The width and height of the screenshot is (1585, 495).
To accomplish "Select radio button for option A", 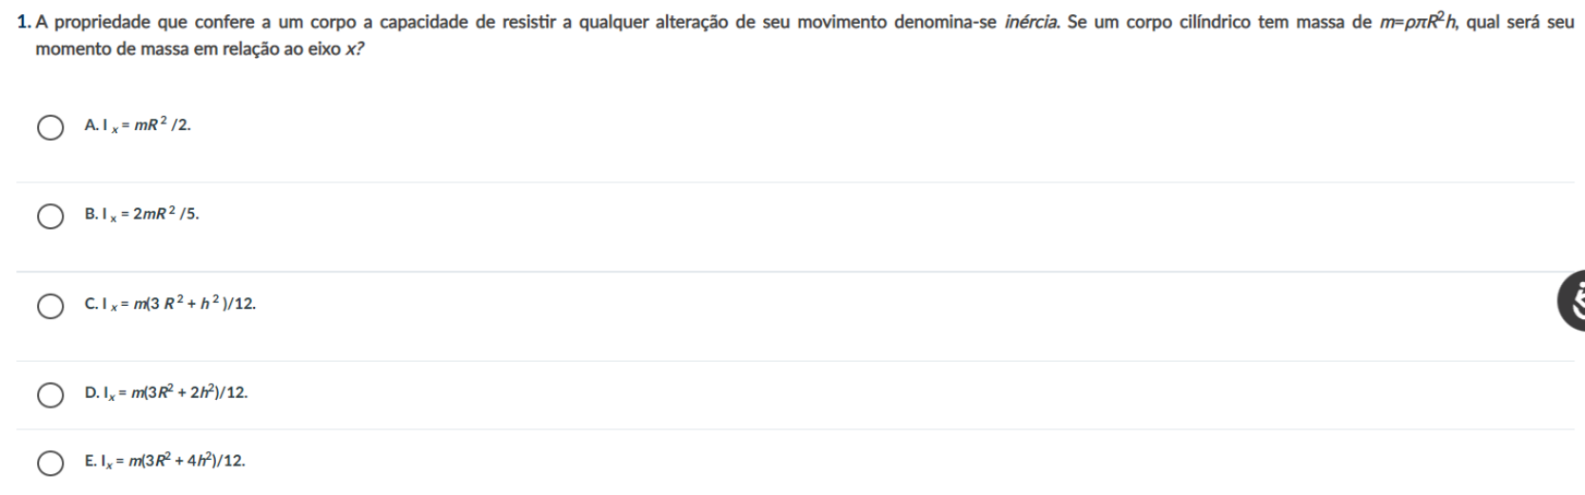I will (x=50, y=127).
